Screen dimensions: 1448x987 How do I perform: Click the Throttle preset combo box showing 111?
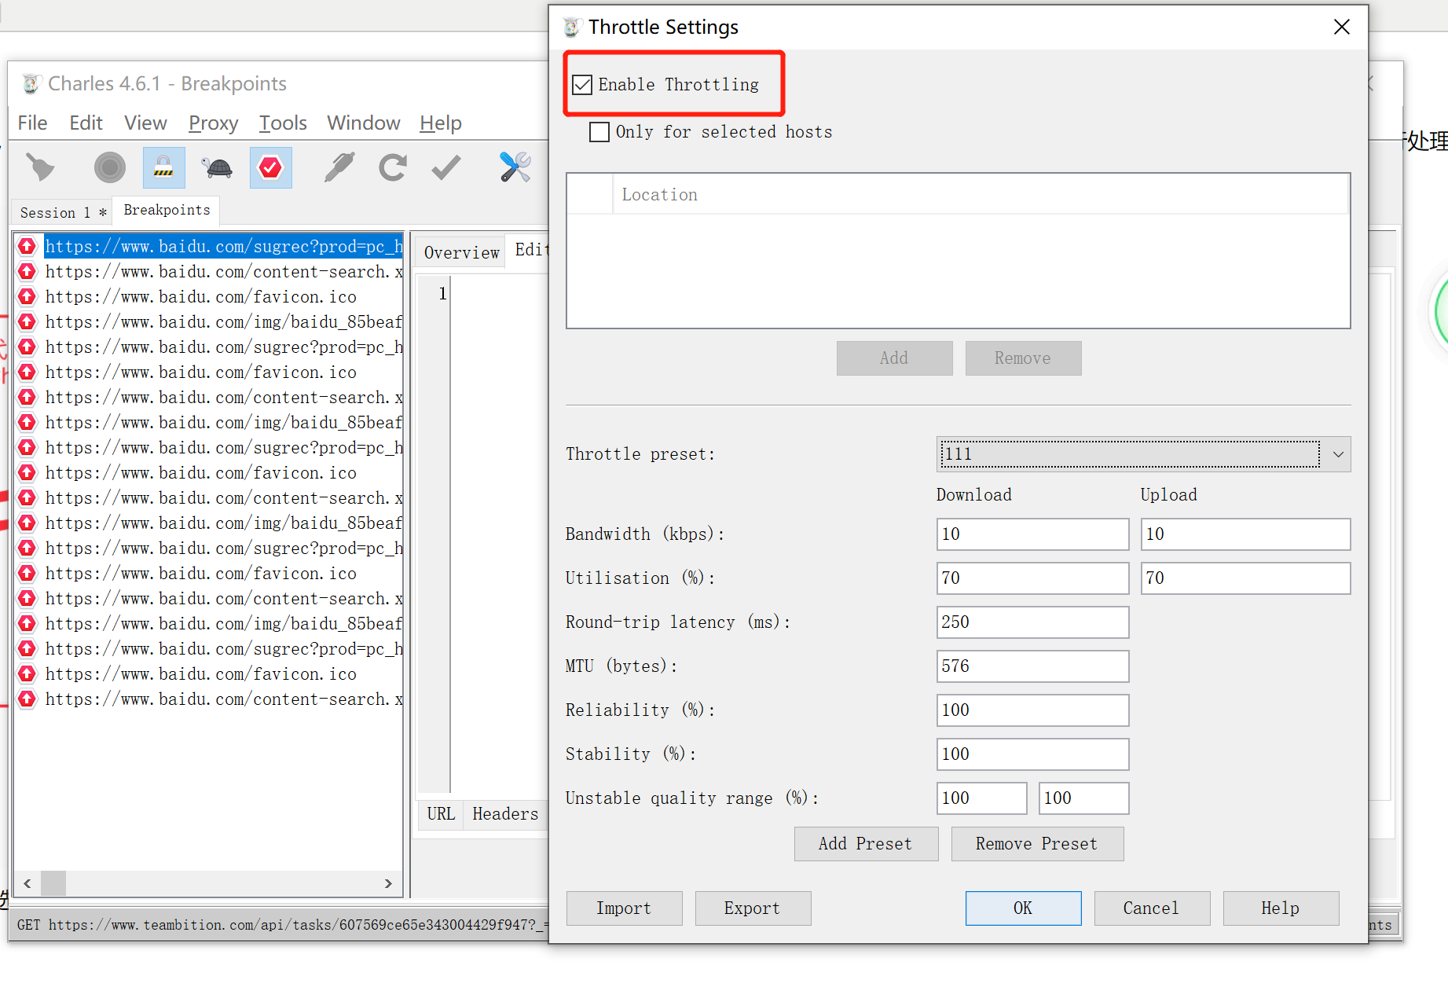pos(1143,454)
